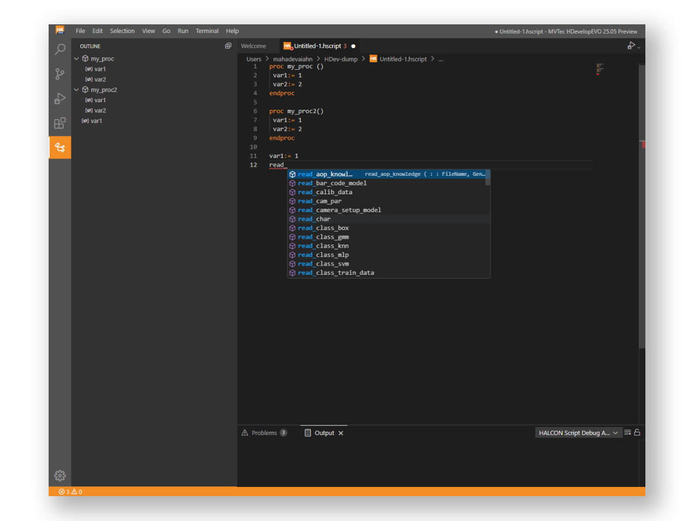Clear the output using clear icon
The width and height of the screenshot is (694, 521).
click(x=628, y=433)
